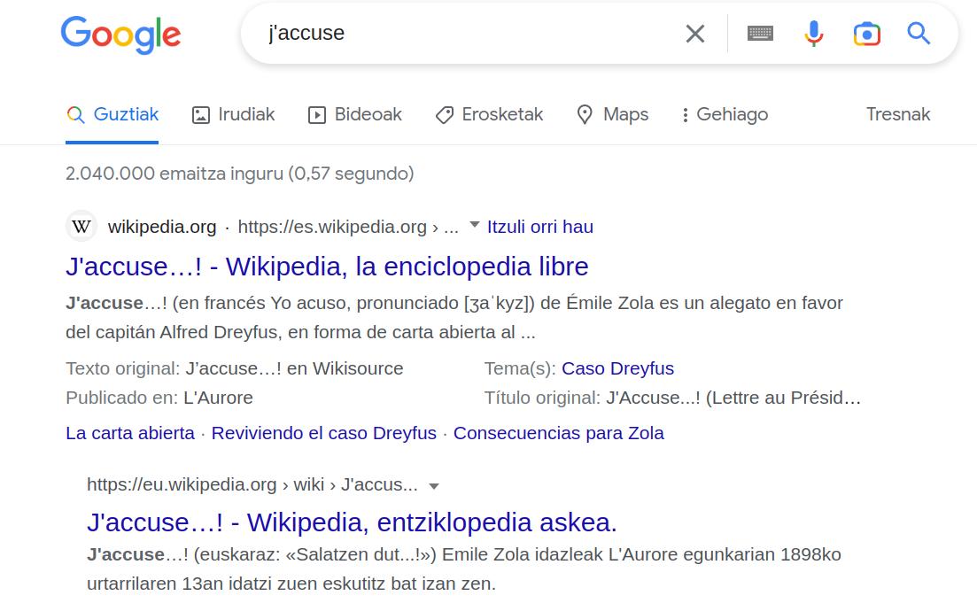Open the Tresnak tools button
Viewport: 977px width, 611px height.
tap(898, 114)
